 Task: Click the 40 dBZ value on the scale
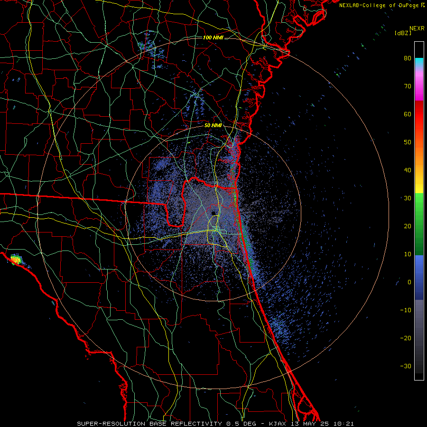[408, 170]
